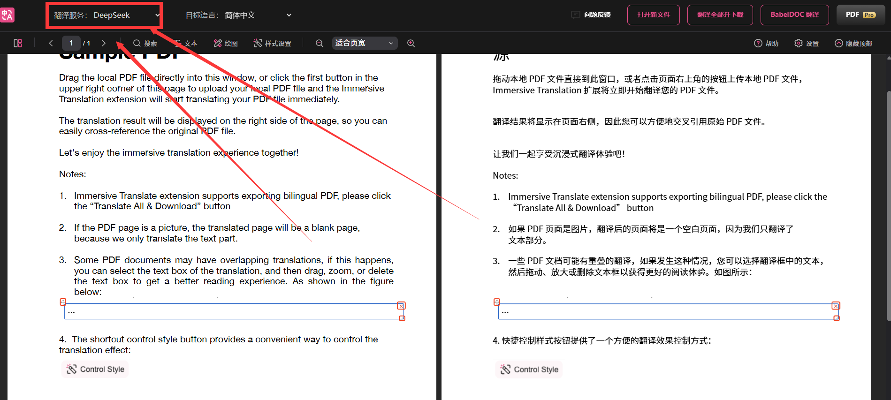
Task: Click the Control Style image on original page
Action: pyautogui.click(x=95, y=369)
